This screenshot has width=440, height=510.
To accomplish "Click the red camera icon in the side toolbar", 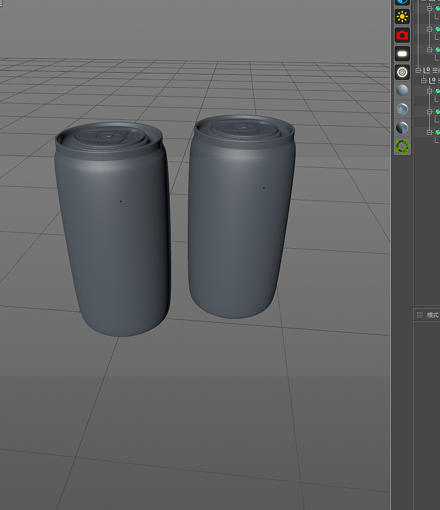I will click(x=402, y=35).
